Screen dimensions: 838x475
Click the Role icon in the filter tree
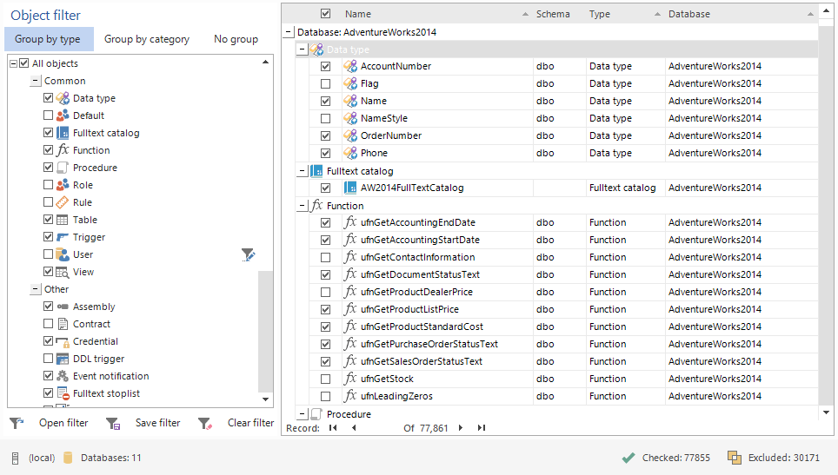pyautogui.click(x=63, y=185)
